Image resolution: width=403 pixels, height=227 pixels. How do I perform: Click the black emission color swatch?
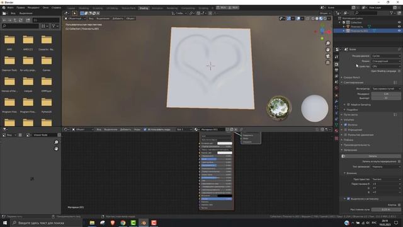tap(225, 196)
